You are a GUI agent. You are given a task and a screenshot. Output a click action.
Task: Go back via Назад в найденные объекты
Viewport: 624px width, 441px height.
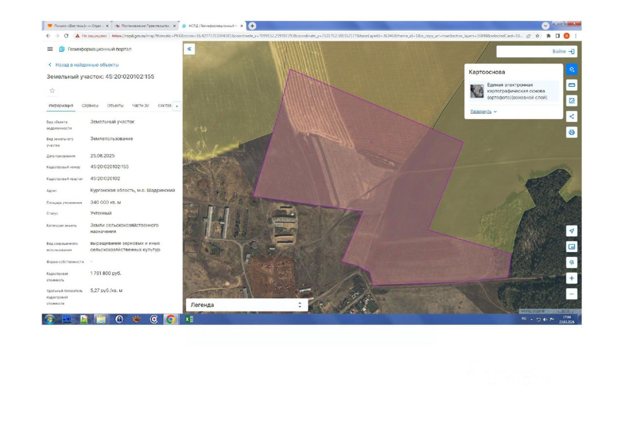tap(83, 65)
